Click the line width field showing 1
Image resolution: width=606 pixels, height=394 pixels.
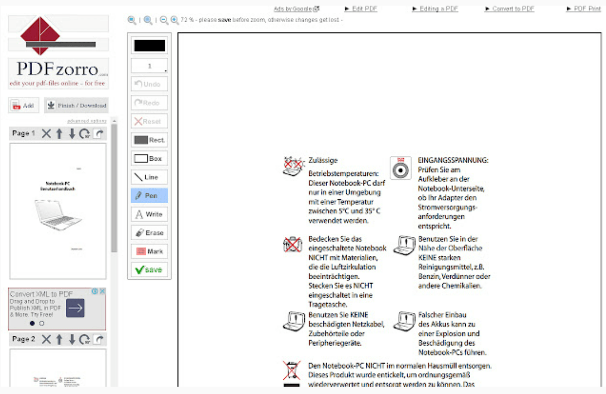coord(149,66)
